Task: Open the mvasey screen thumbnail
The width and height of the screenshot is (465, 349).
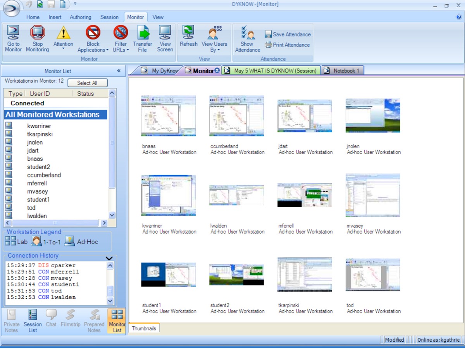Action: pos(373,195)
